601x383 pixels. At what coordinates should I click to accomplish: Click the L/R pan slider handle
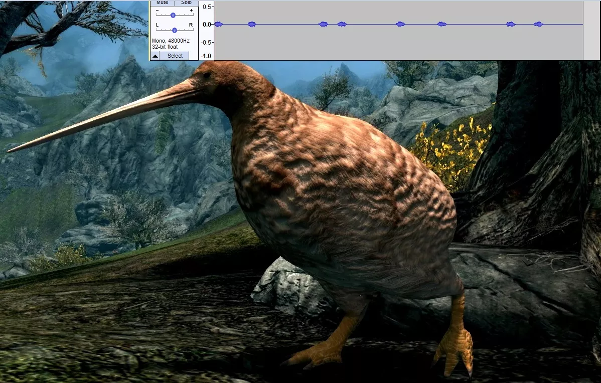point(175,30)
